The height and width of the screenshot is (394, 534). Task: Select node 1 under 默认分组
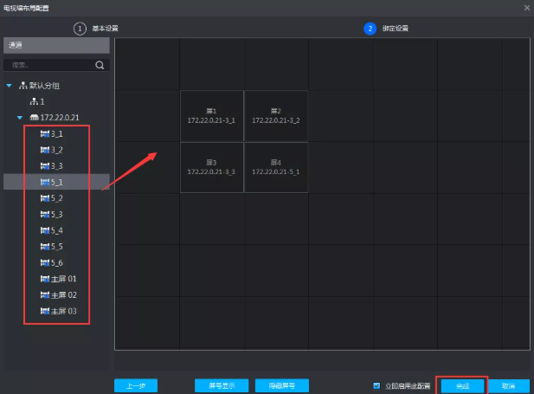[x=37, y=101]
